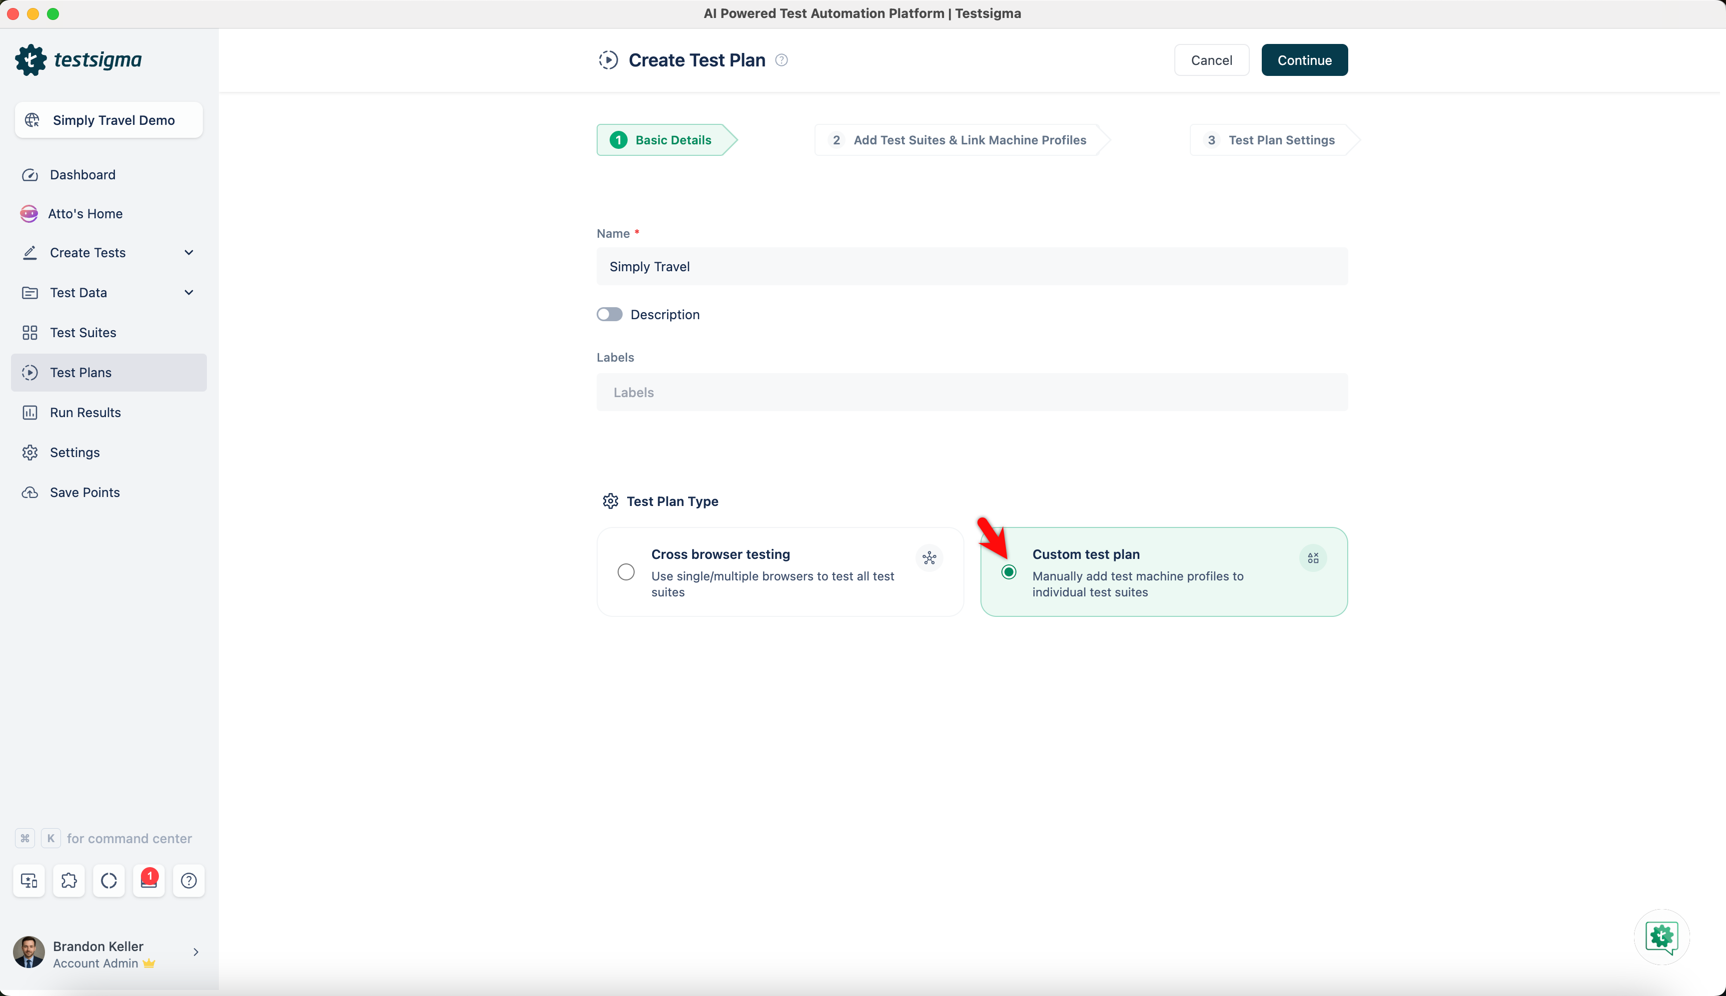Image resolution: width=1726 pixels, height=996 pixels.
Task: Open Run Results in the sidebar
Action: [x=85, y=412]
